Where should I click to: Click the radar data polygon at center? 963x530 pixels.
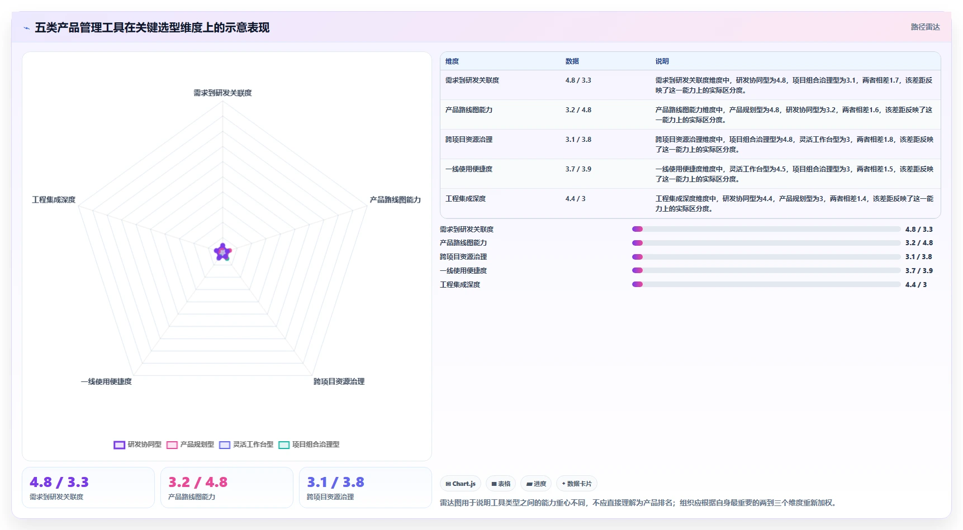coord(223,252)
